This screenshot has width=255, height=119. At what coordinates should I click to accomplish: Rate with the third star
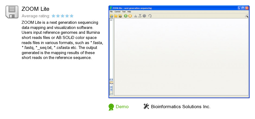[x=63, y=16]
